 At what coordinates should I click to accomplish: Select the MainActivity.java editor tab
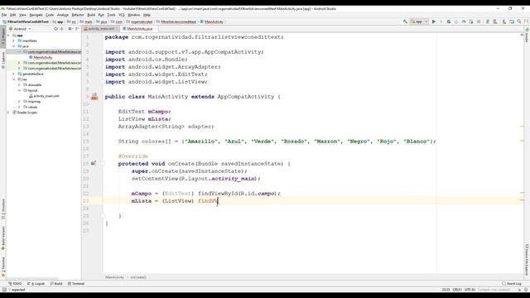pyautogui.click(x=139, y=29)
